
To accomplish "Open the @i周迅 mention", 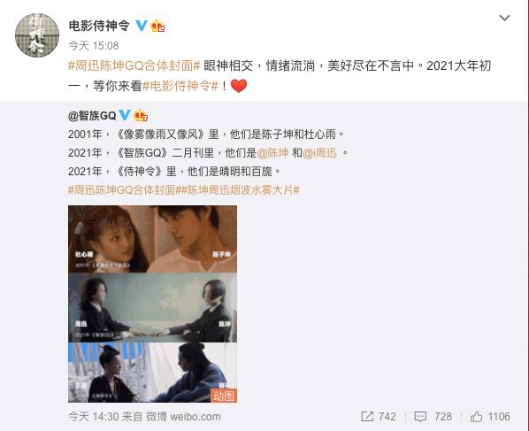I will pos(319,153).
